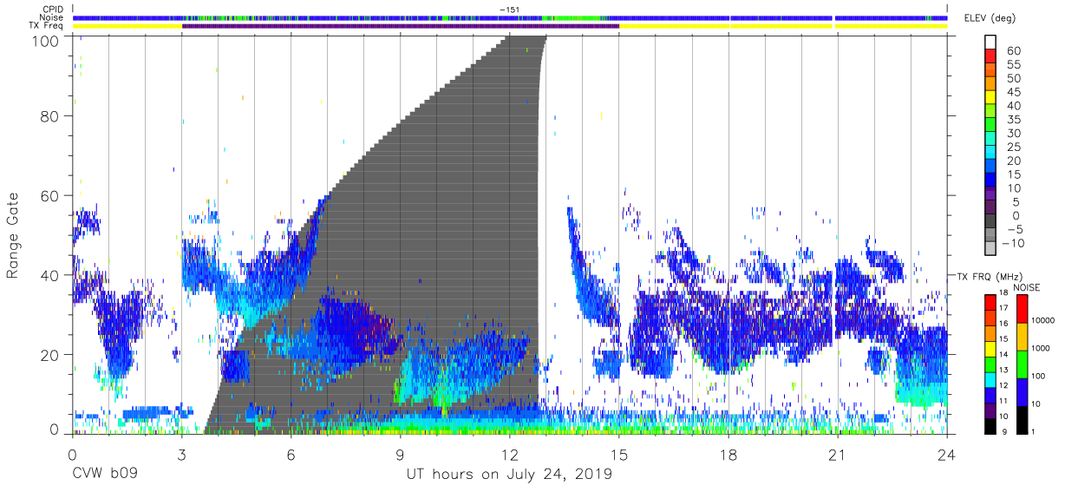Click 'UT hours on July 24, 2019' axis title

(509, 475)
